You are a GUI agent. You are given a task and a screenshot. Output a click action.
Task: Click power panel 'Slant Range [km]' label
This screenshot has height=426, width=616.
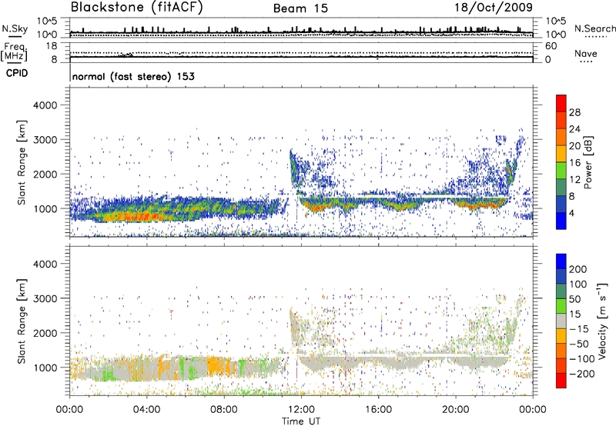pyautogui.click(x=22, y=162)
